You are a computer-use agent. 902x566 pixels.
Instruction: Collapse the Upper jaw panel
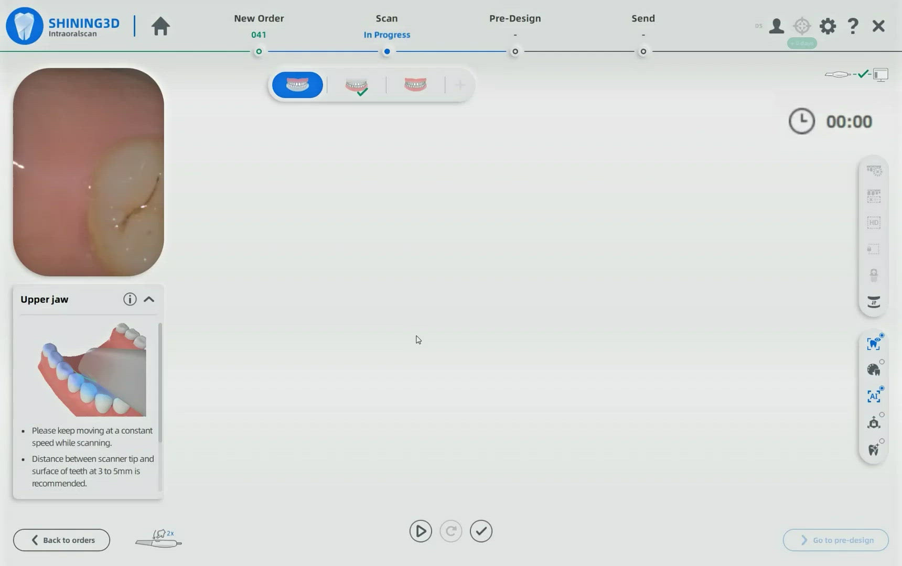pos(149,299)
